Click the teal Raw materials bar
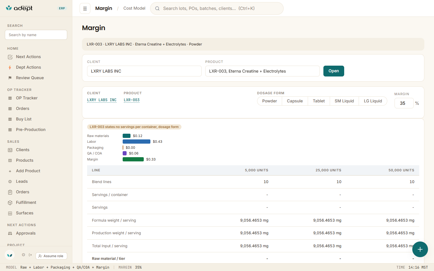The image size is (434, 271). [x=127, y=136]
